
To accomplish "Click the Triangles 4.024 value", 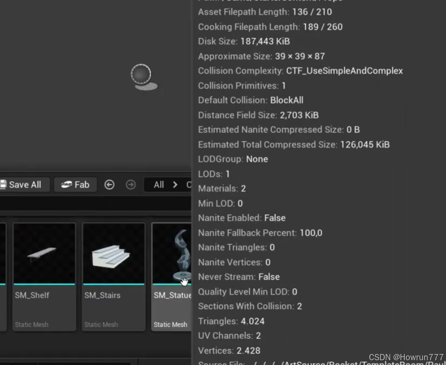I will (252, 321).
